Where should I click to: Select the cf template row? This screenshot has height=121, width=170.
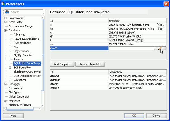pos(108,25)
